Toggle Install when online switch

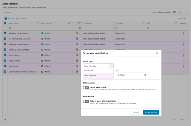point(86,88)
